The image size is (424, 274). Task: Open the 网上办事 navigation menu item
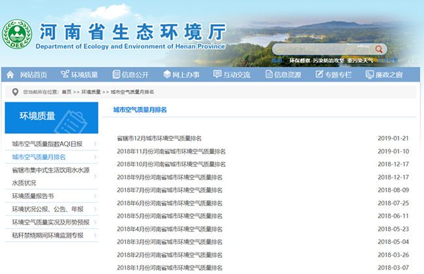[186, 74]
